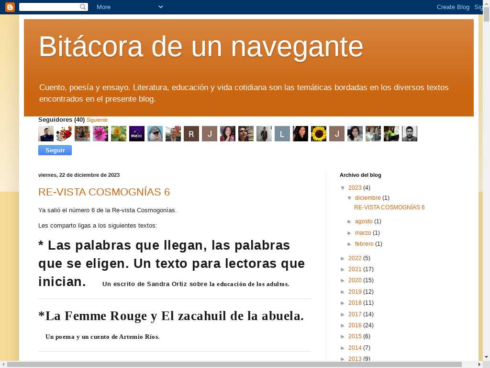
Task: Open the agosto archive link
Action: point(364,221)
